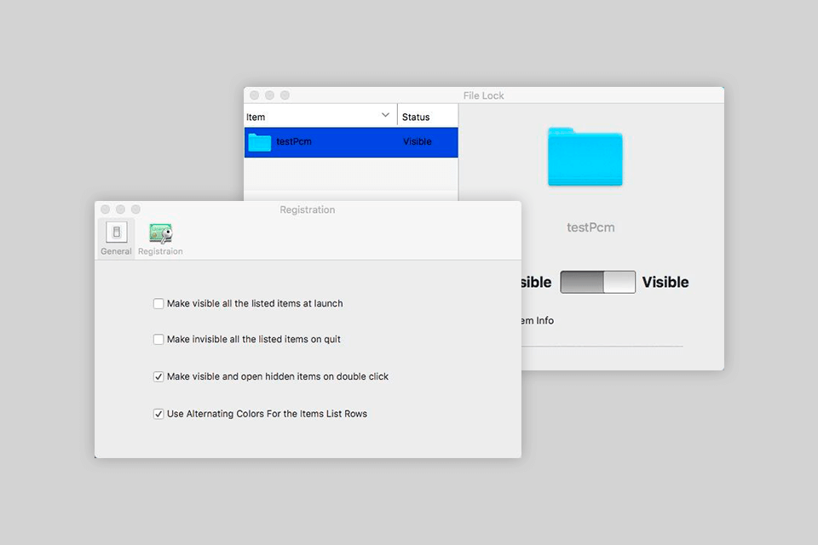This screenshot has height=545, width=818.
Task: Click the testPcm folder icon in list row
Action: (259, 142)
